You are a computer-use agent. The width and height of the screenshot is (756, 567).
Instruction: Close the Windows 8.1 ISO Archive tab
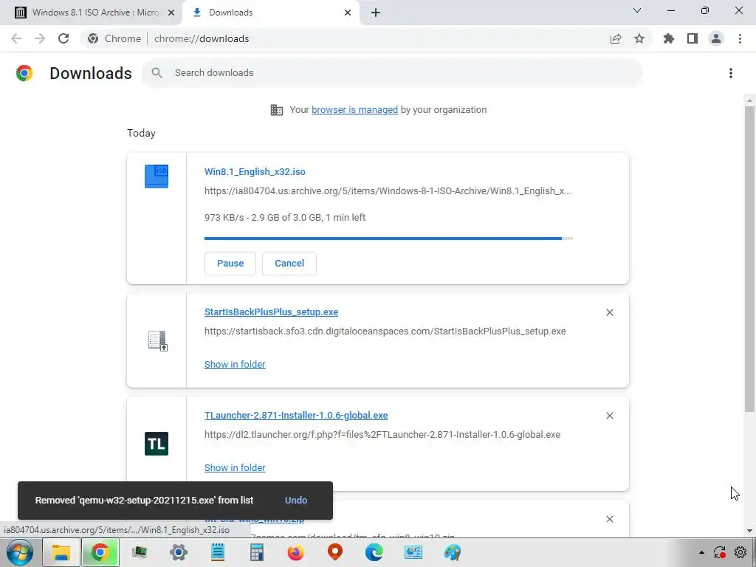tap(171, 13)
